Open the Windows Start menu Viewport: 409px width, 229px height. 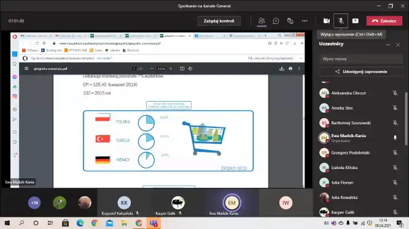pos(7,223)
